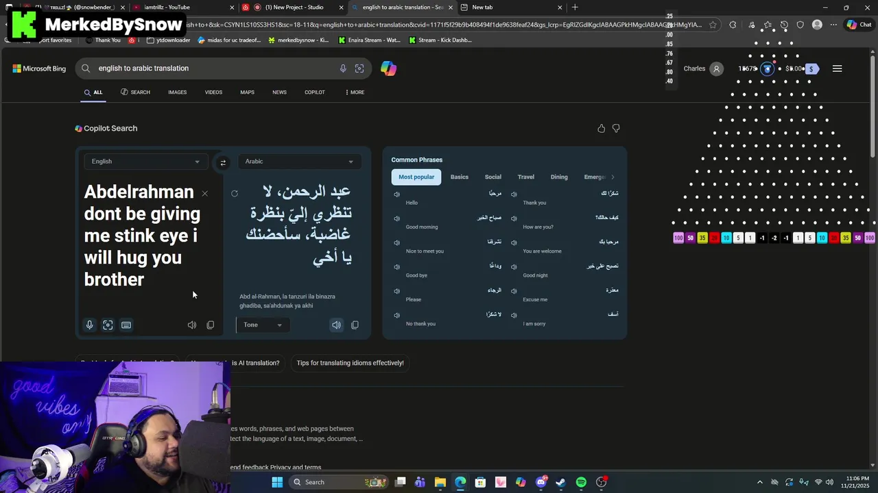Add this page to favorites star
Screen dimensions: 878x493
pyautogui.click(x=713, y=25)
